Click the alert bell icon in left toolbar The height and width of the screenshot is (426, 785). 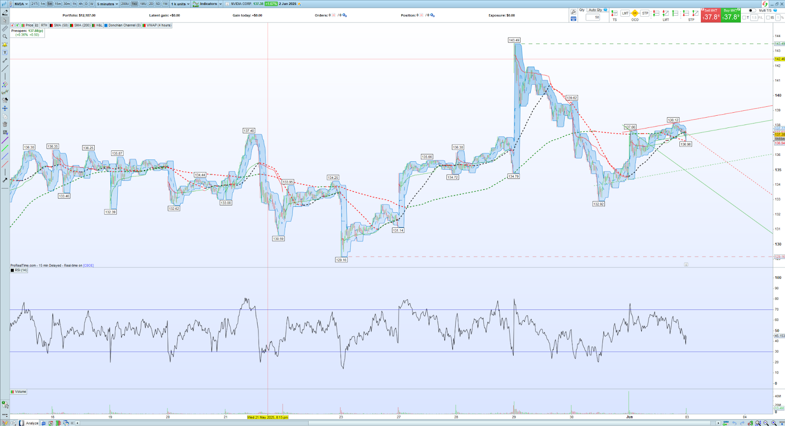(5, 45)
